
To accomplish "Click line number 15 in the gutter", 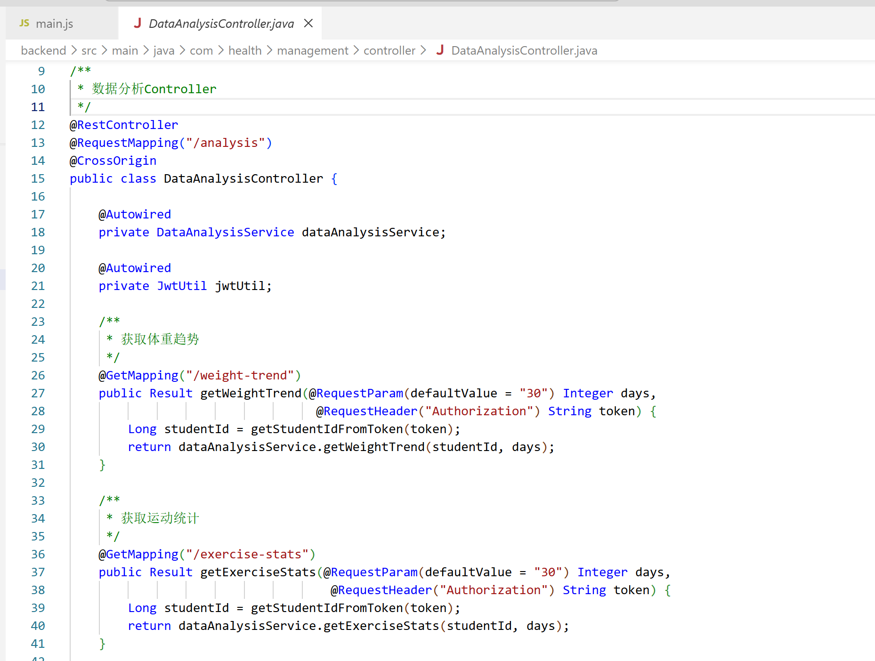I will click(x=38, y=178).
